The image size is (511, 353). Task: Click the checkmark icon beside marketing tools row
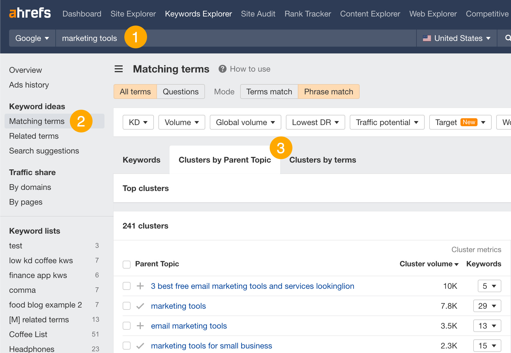[140, 306]
